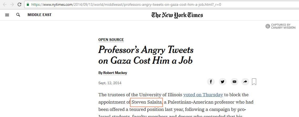Toggle the bookmark to save the article
This screenshot has height=117, width=299.
(254, 82)
